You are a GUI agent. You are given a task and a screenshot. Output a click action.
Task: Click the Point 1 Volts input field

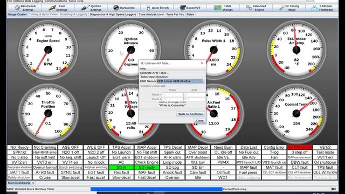click(172, 95)
